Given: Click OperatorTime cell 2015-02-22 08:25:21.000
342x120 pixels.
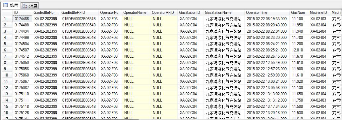Looking at the screenshot, I should [x=267, y=50].
